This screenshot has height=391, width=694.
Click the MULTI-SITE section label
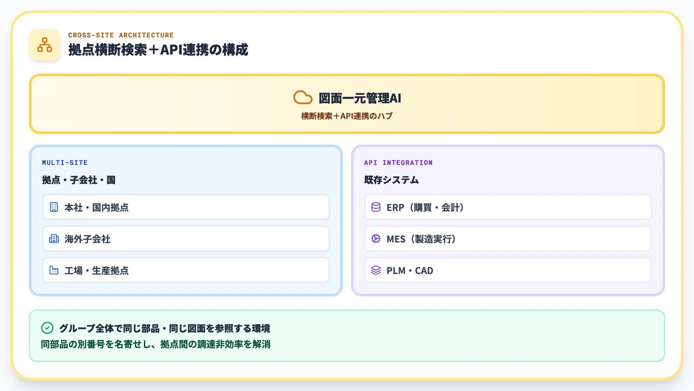[65, 163]
